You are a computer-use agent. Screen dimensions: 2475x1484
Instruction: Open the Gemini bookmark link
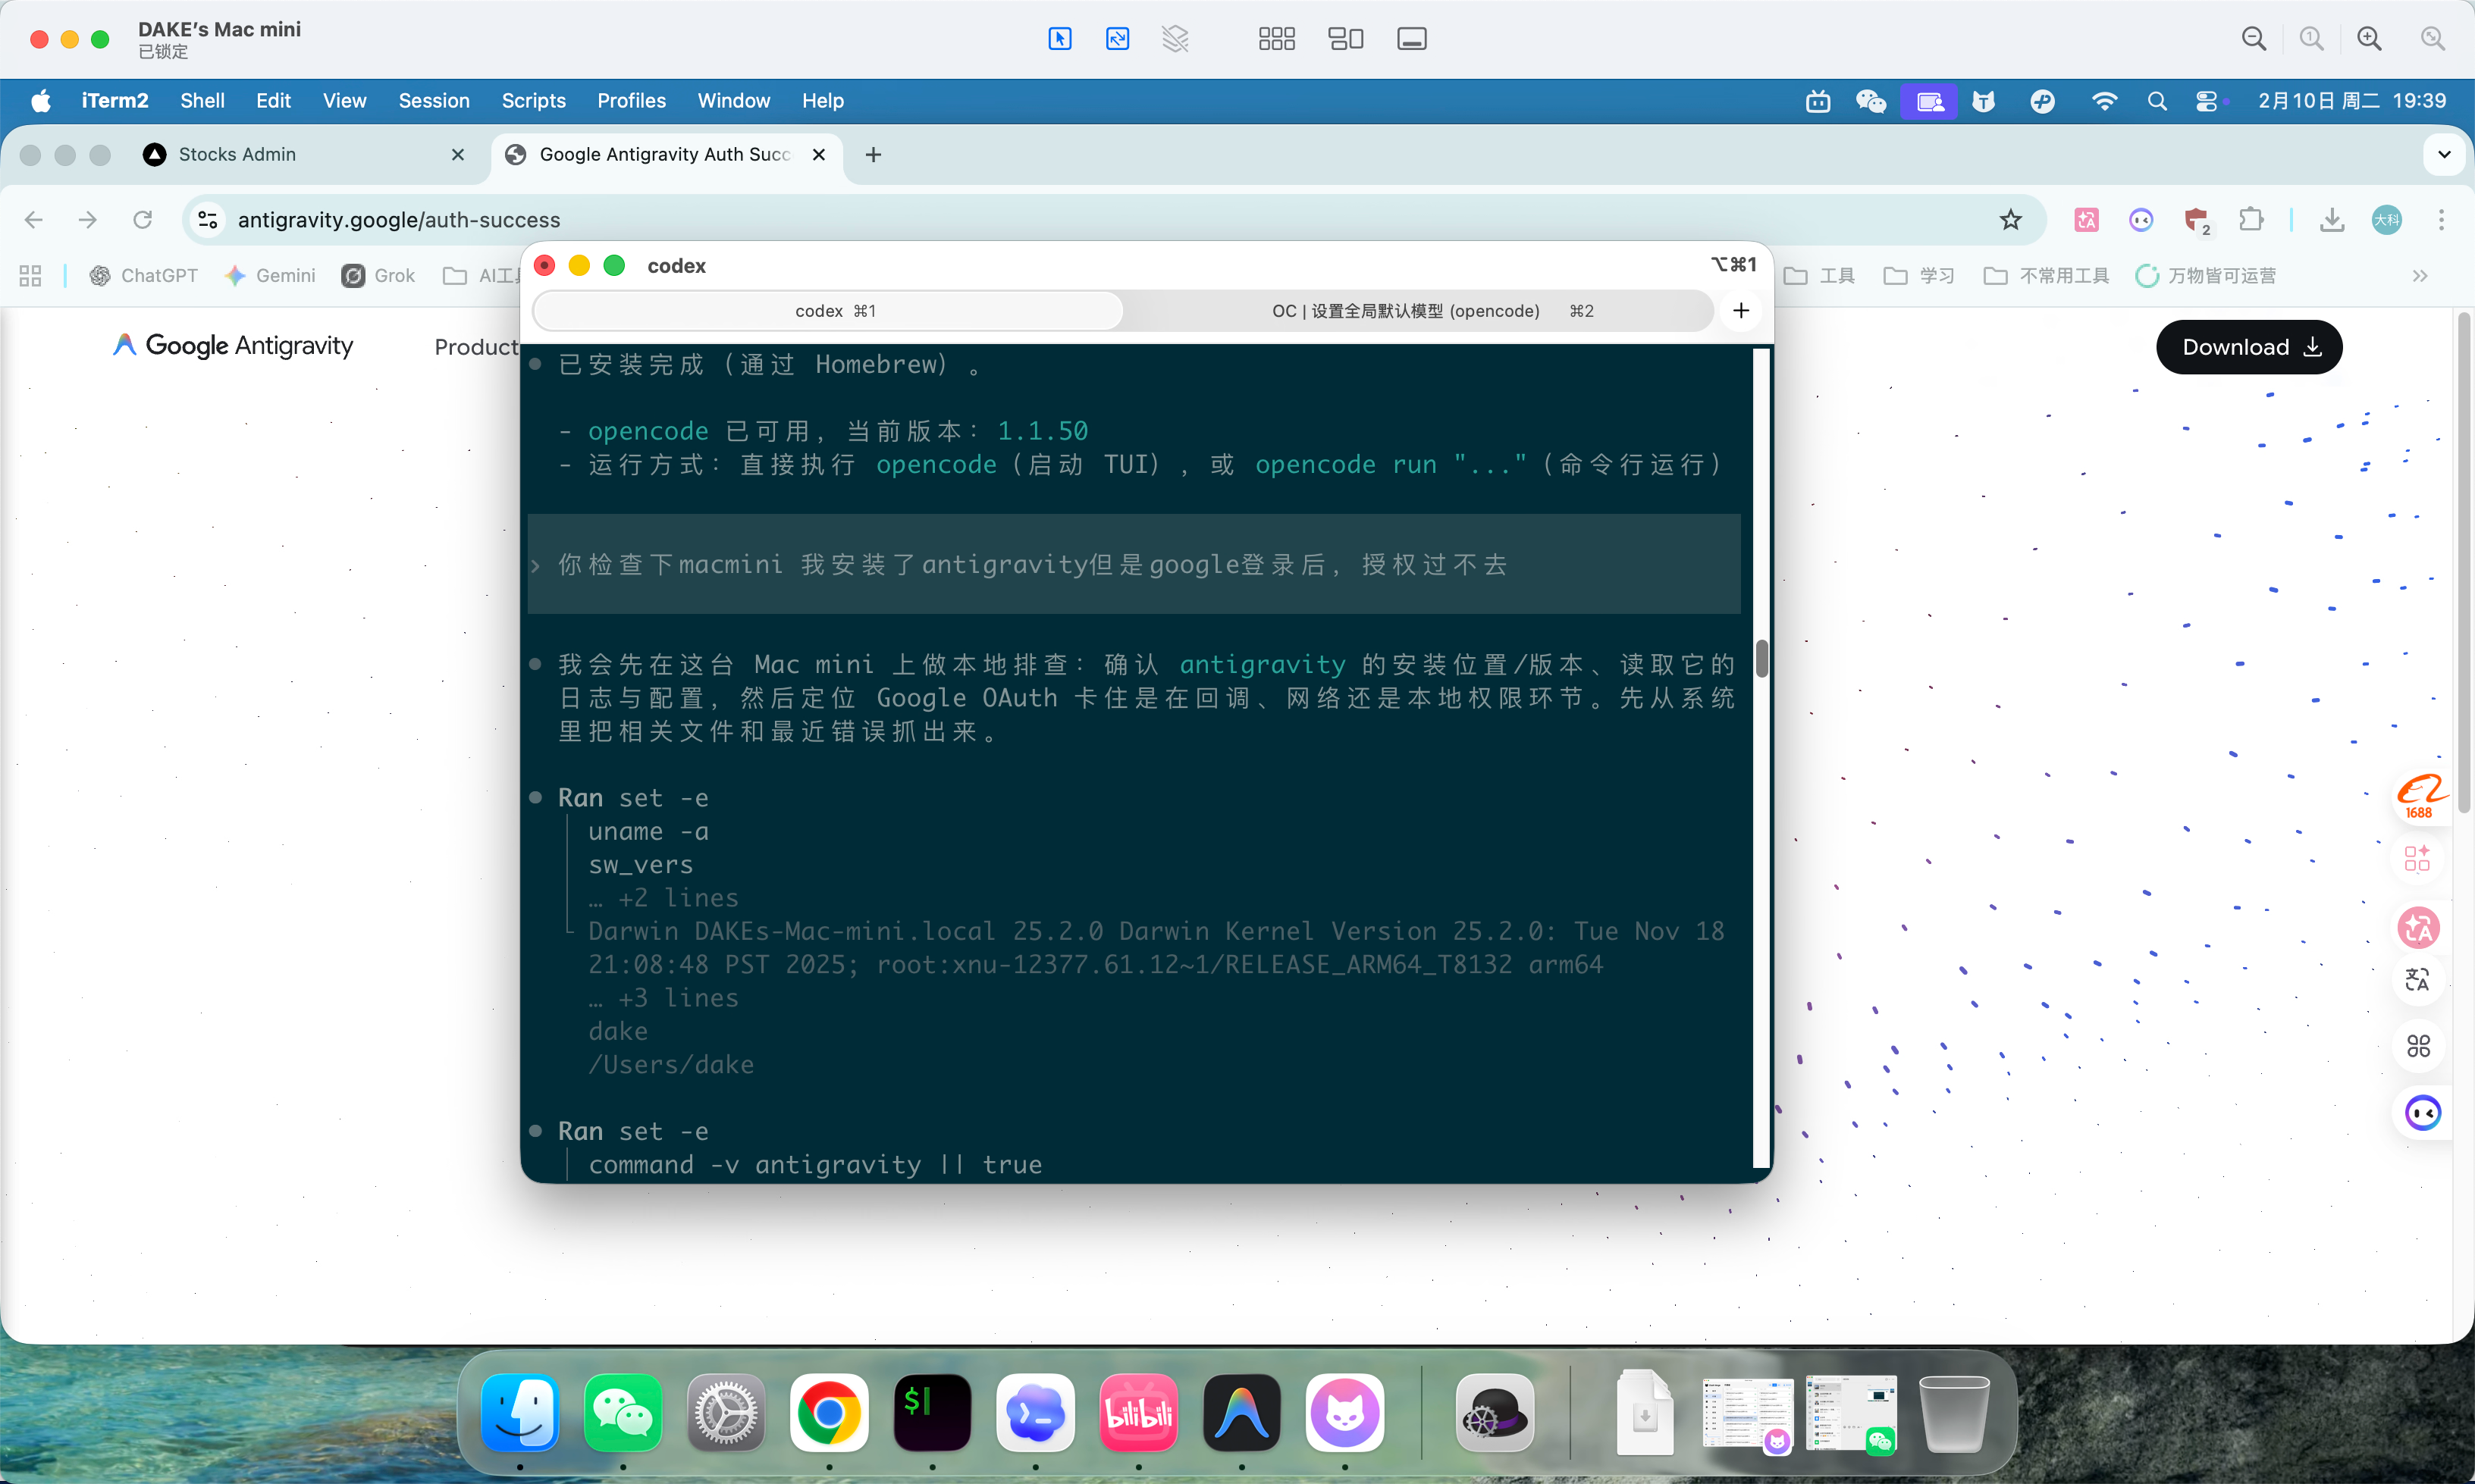[x=270, y=276]
